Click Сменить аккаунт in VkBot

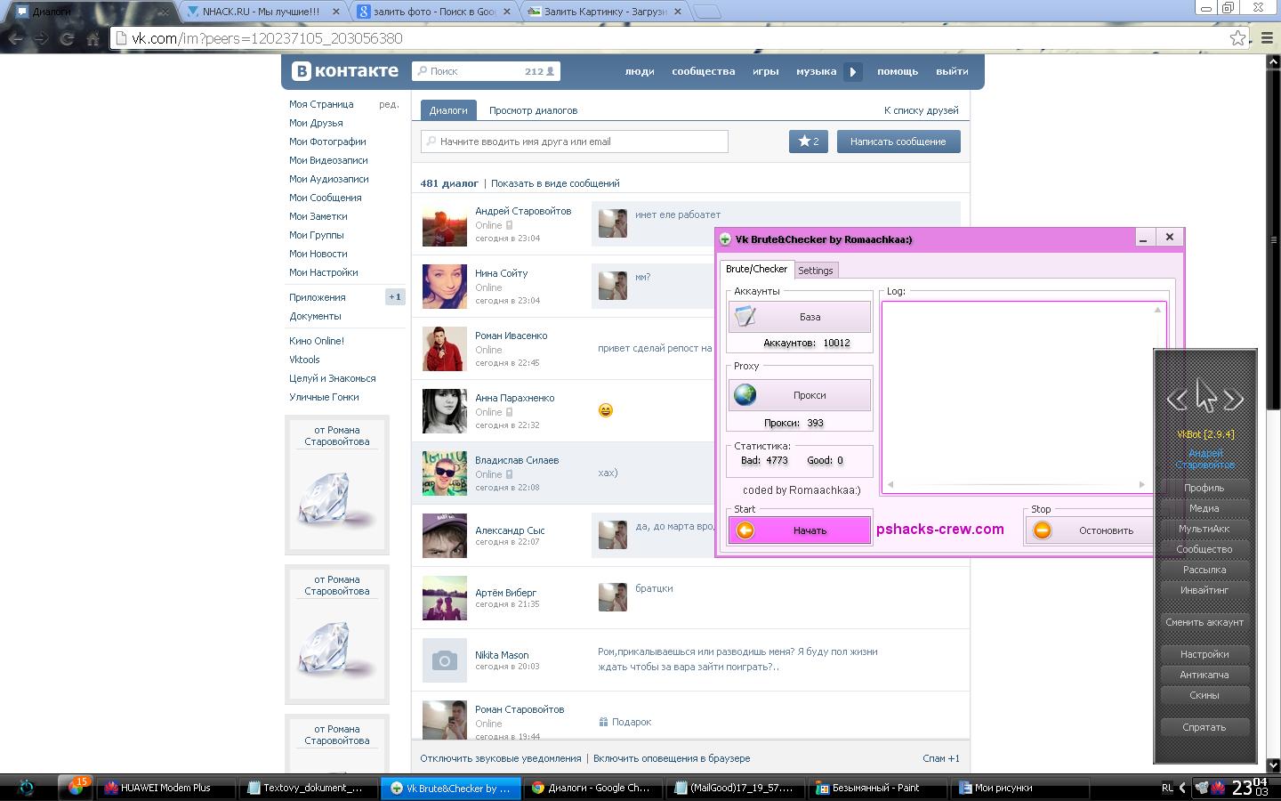(1204, 622)
